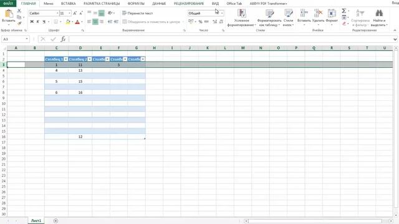Confirm the entry with the formula bar checkmark

click(53, 39)
